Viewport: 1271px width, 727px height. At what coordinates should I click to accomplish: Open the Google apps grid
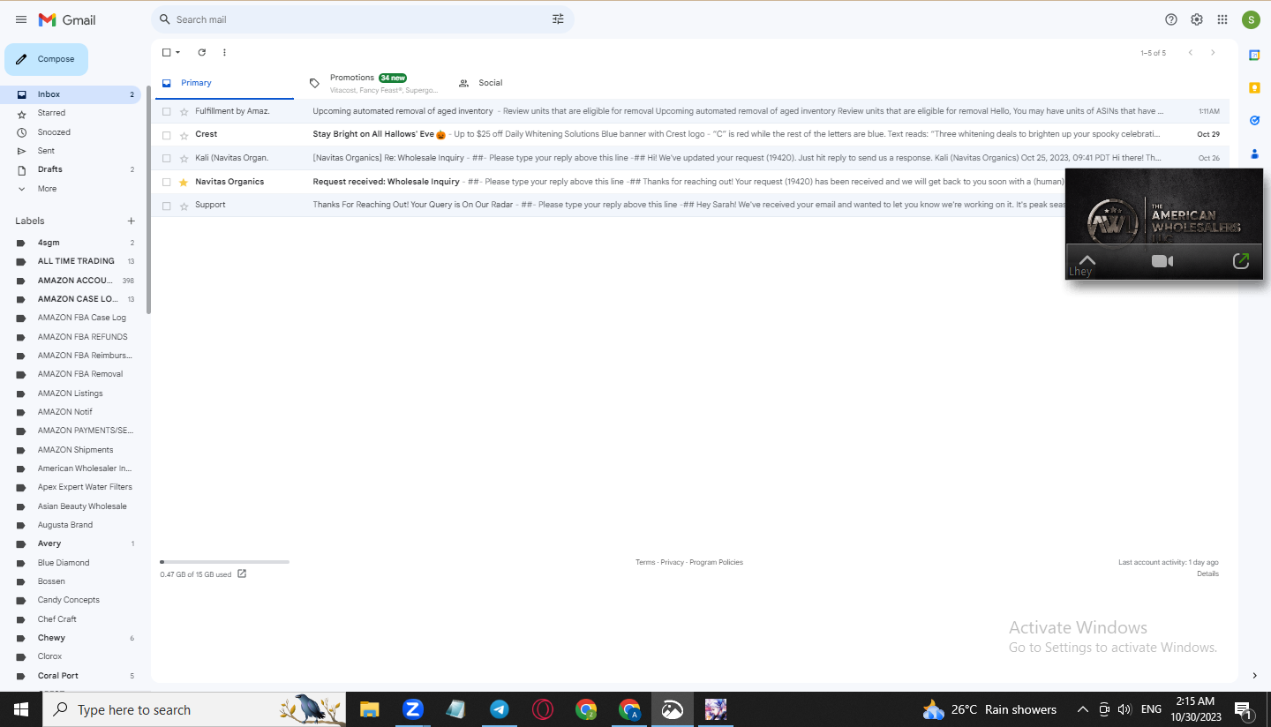(1222, 19)
